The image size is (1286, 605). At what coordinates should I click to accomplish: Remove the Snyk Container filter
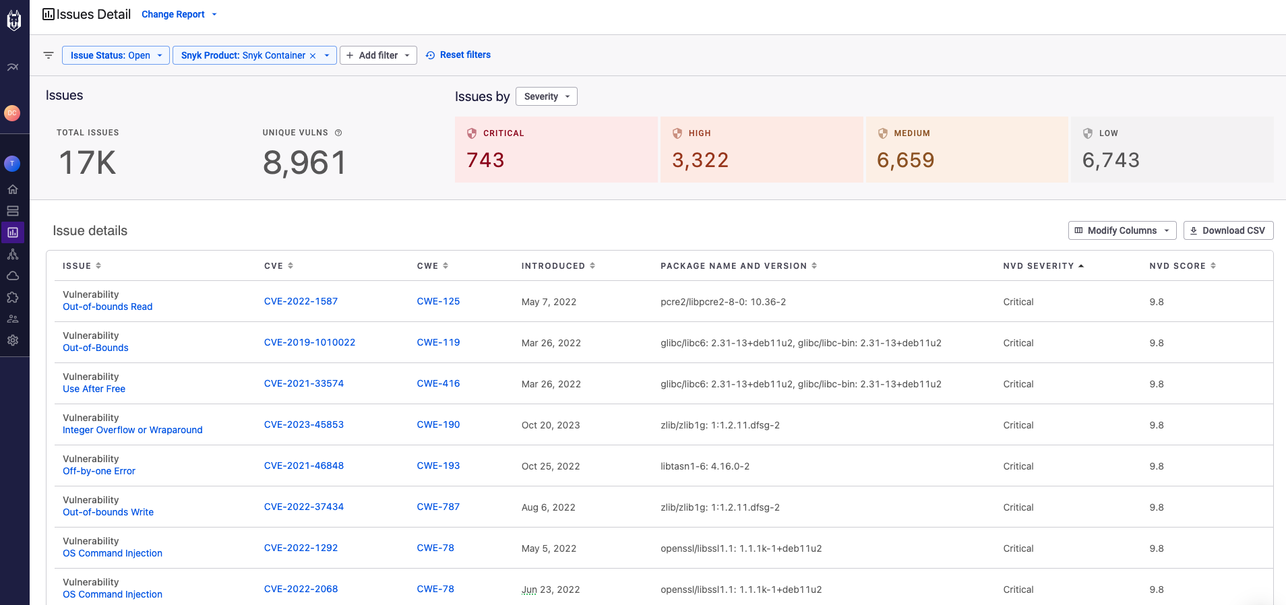click(x=313, y=56)
